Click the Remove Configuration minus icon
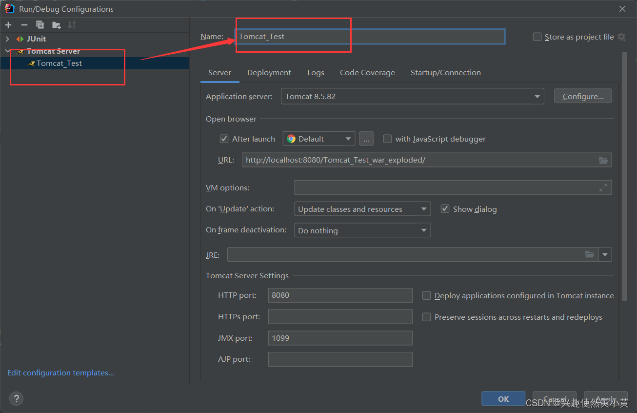This screenshot has width=637, height=413. click(x=24, y=25)
